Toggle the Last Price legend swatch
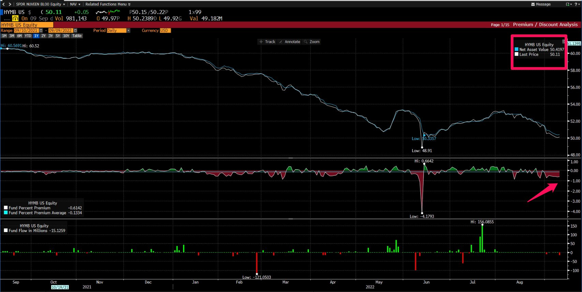This screenshot has width=582, height=292. coord(517,54)
